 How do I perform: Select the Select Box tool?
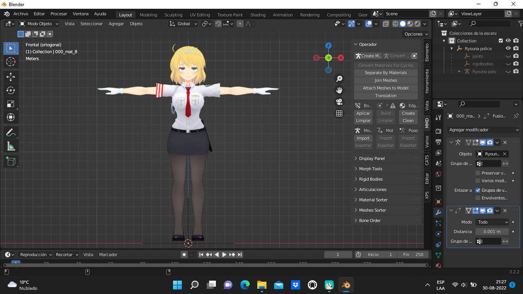point(11,48)
